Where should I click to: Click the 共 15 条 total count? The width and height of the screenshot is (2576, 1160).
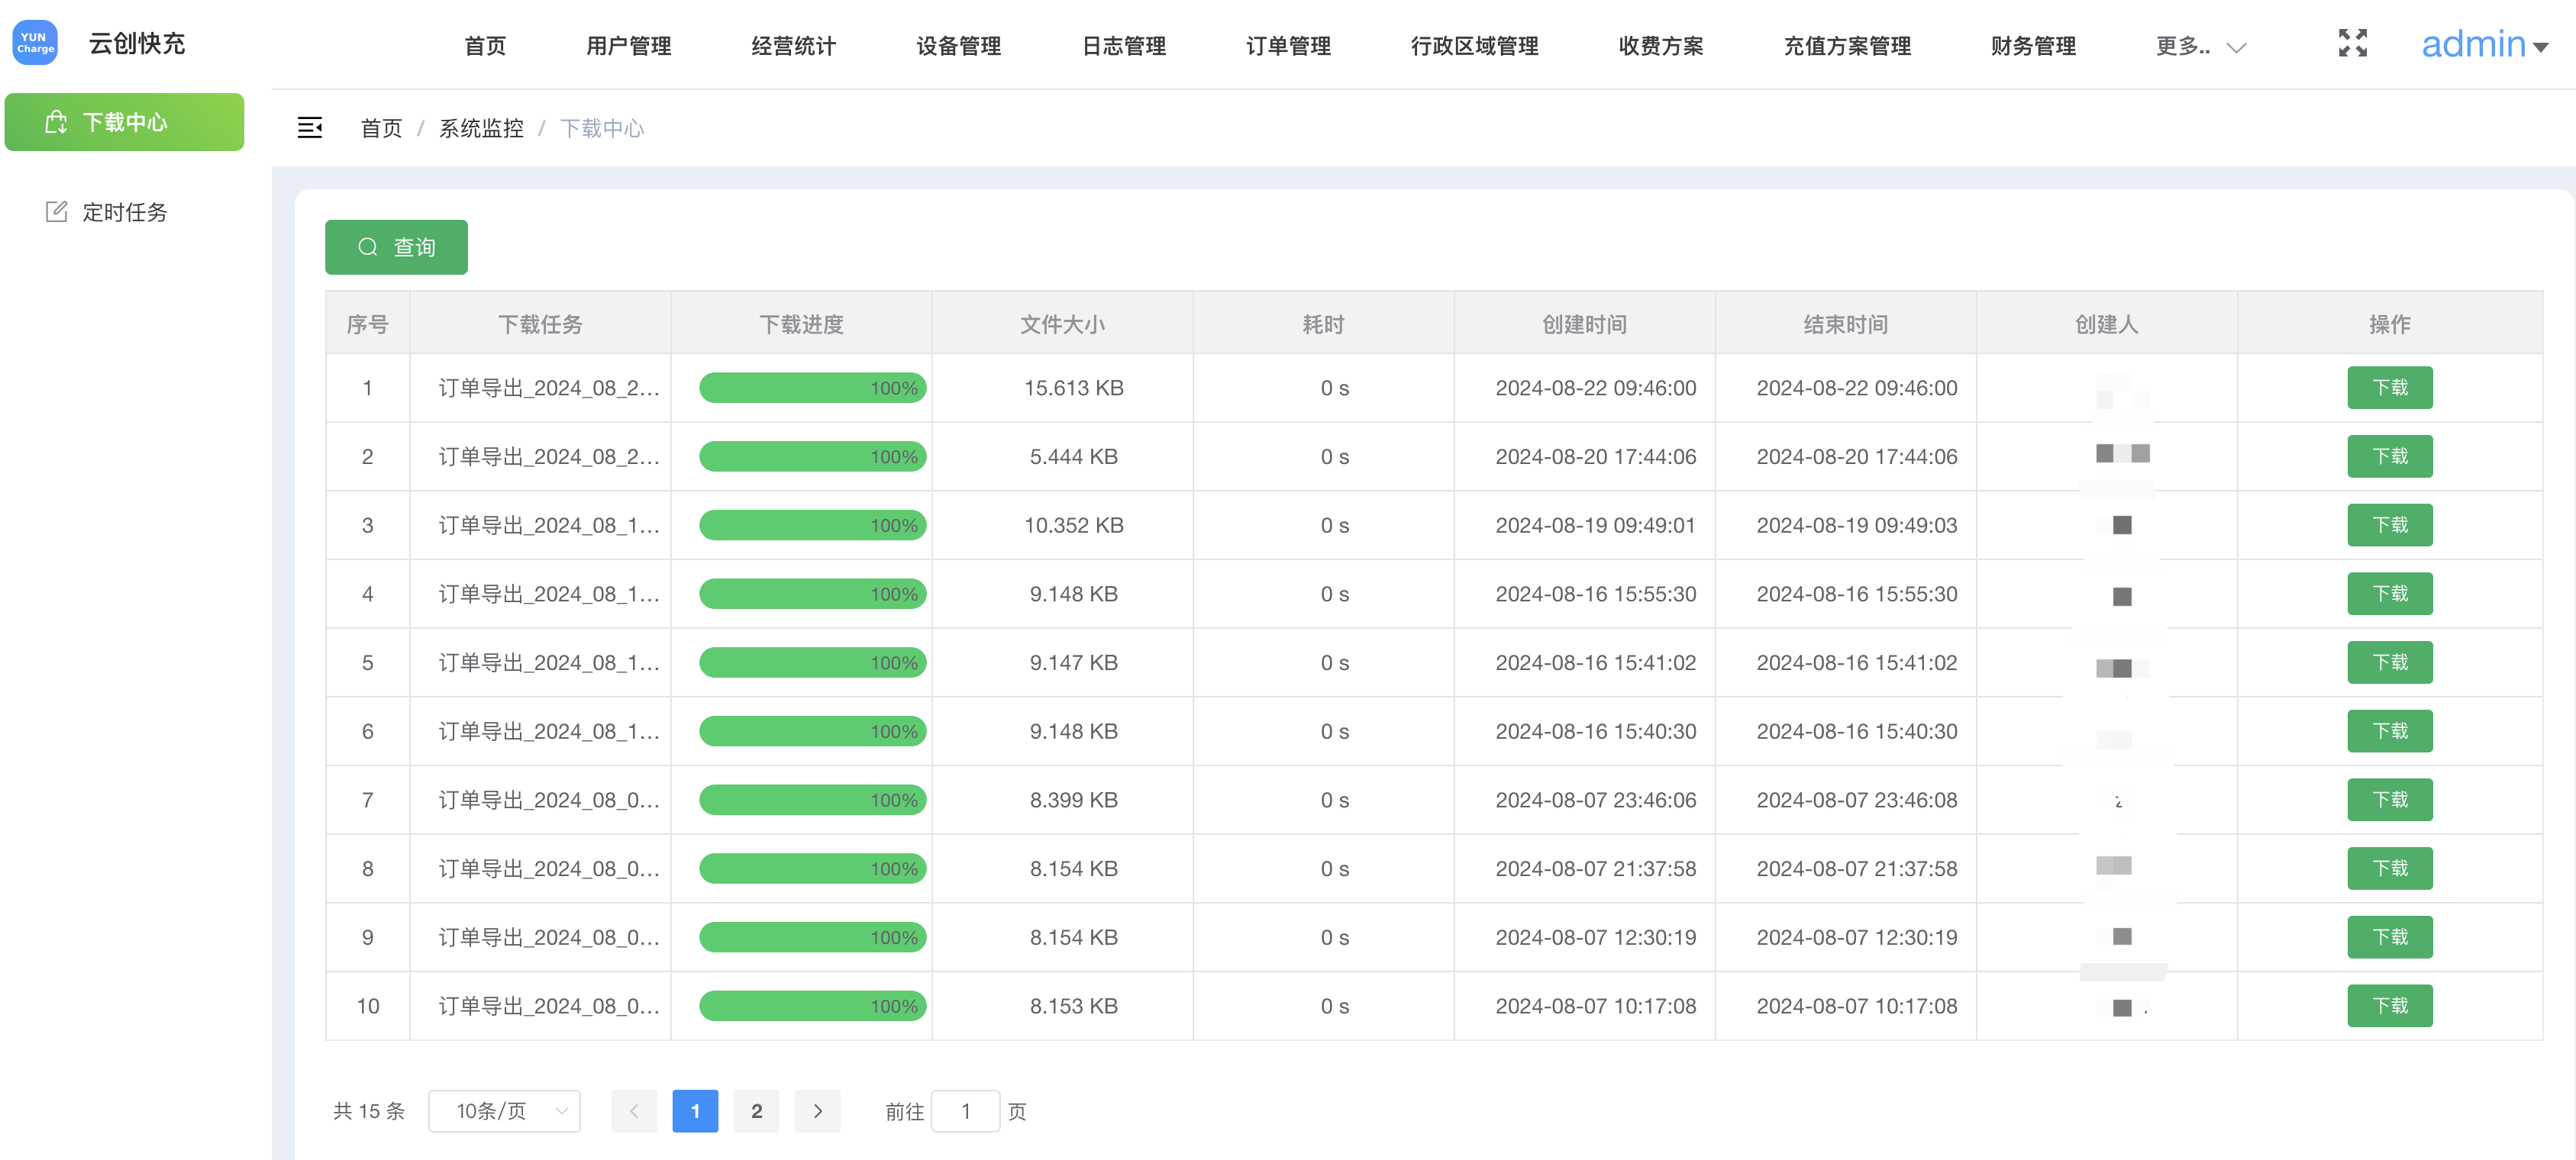[369, 1111]
